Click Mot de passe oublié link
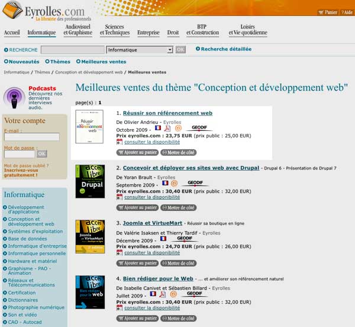The height and width of the screenshot is (327, 355). point(26,166)
